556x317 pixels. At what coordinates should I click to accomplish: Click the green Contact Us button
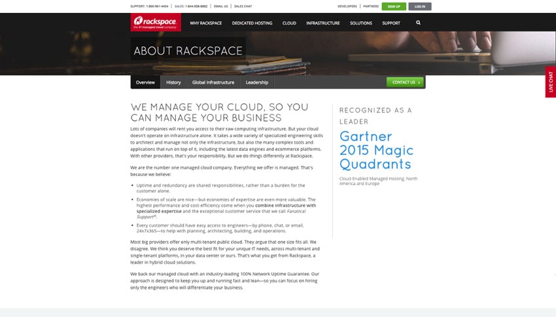point(405,82)
